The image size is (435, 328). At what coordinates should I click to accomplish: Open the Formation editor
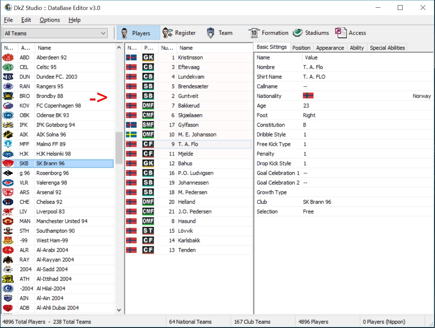(x=268, y=33)
